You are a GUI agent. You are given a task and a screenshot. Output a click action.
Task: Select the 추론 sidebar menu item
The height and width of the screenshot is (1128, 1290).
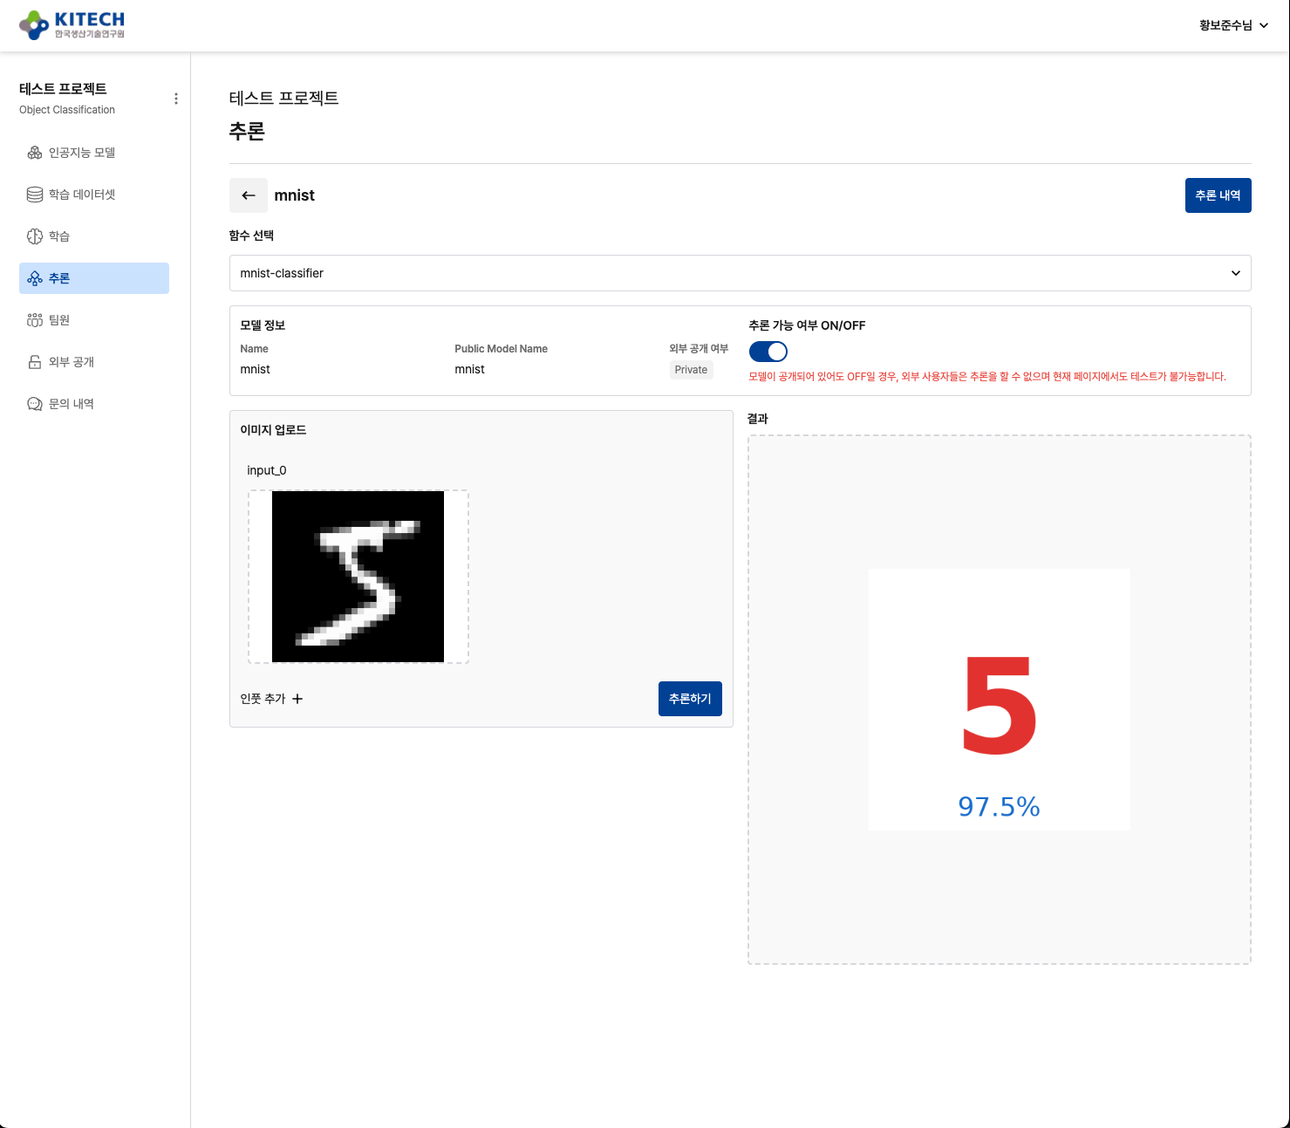[94, 278]
